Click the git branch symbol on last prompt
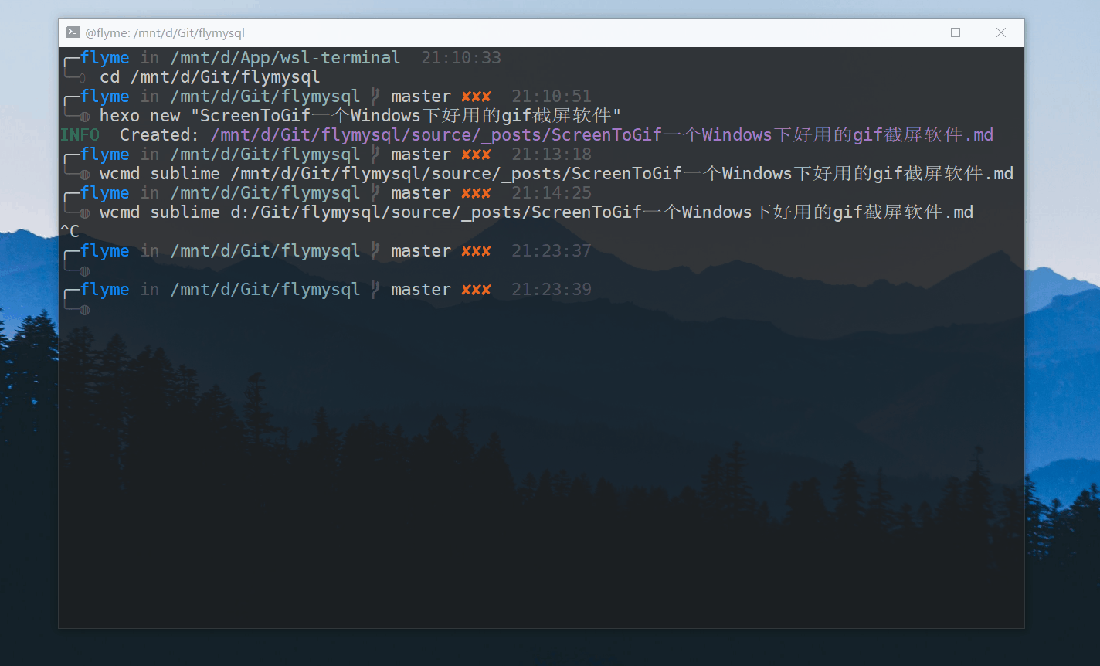Screen dimensions: 1100x666 coord(375,290)
